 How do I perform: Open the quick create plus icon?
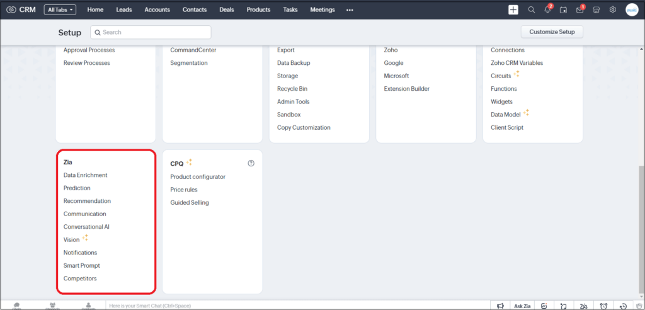coord(513,9)
